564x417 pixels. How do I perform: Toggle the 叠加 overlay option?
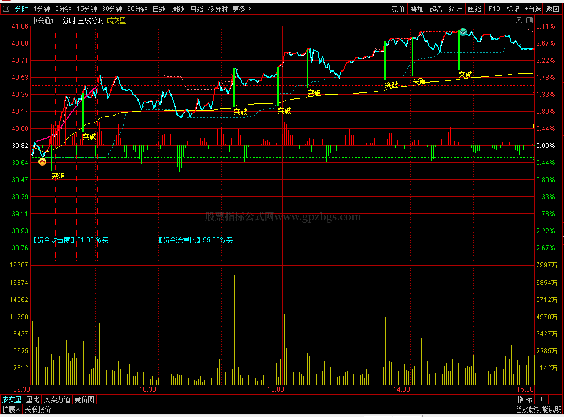pyautogui.click(x=417, y=9)
